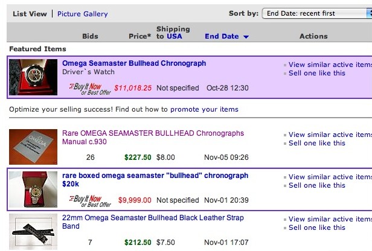This screenshot has width=372, height=251.
Task: Open the Omega Bullhead Driver's Watch thumbnail
Action: [33, 77]
